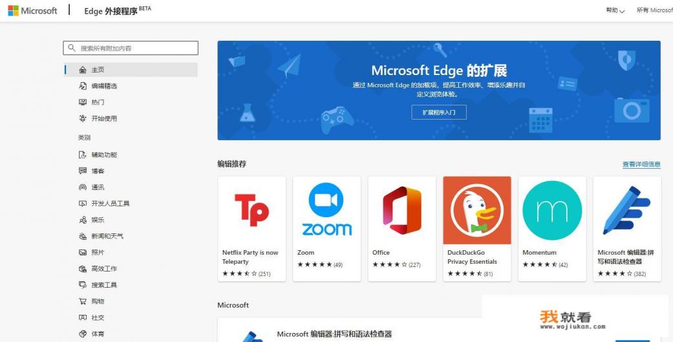Open the 体育 category label
Viewport: 673px width, 342px height.
98,334
